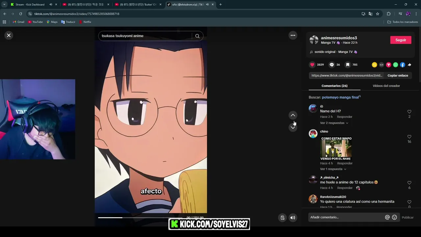
Task: Open the tab search dropdown chevron
Action: coord(4,5)
